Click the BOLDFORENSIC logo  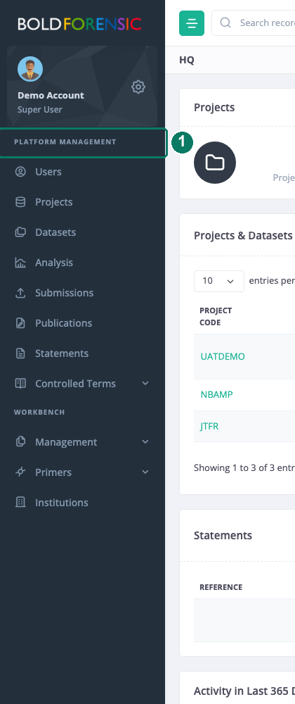click(x=79, y=24)
